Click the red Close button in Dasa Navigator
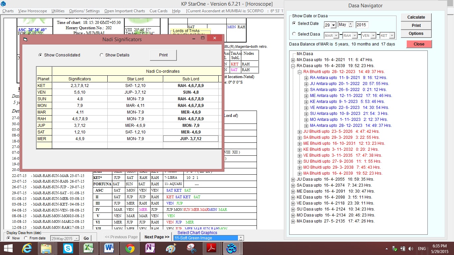454x255 pixels. (419, 44)
